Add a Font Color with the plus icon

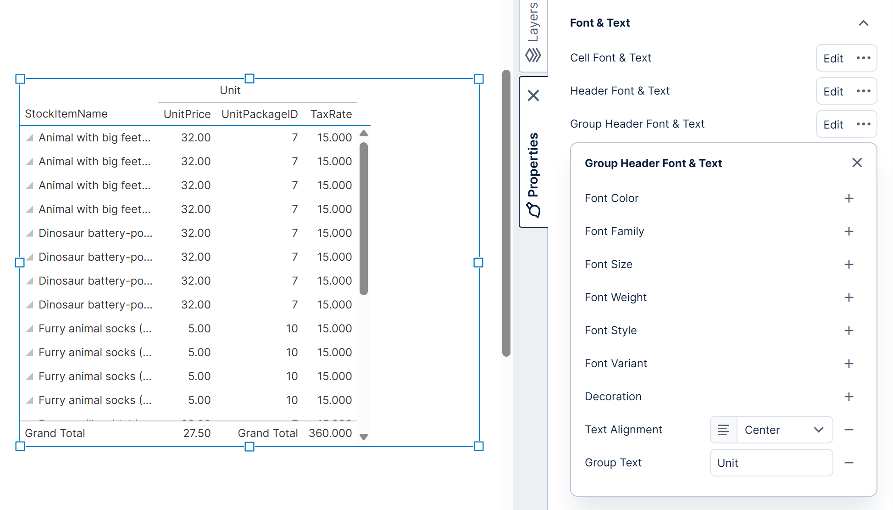[849, 198]
